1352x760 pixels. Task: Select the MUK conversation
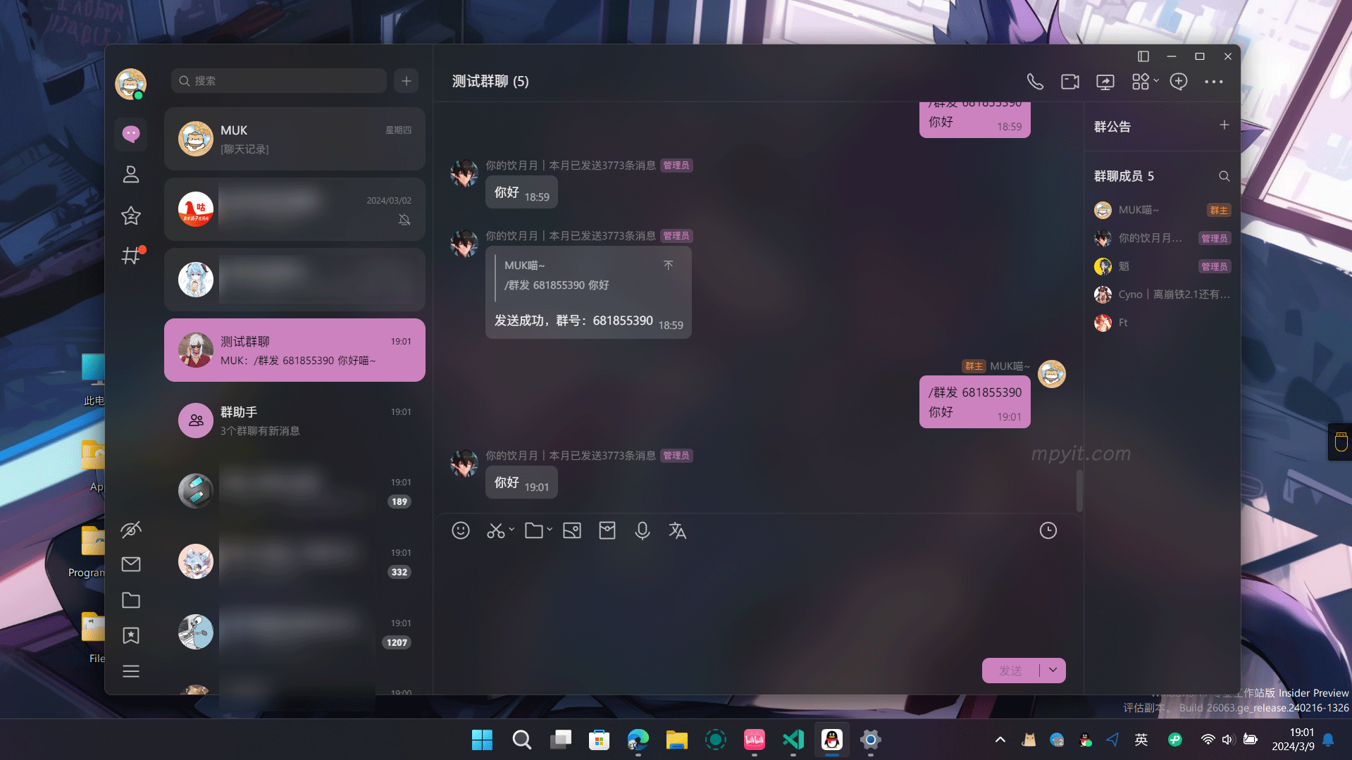(294, 139)
